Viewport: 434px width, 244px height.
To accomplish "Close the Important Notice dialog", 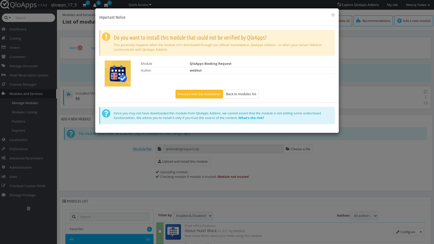I will (x=333, y=15).
